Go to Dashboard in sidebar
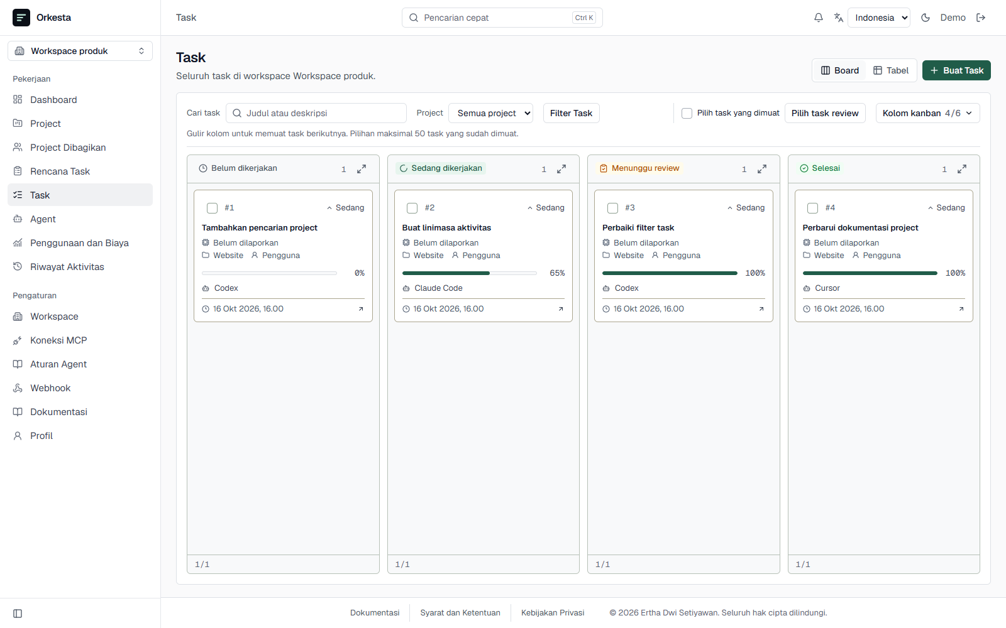1006x628 pixels. point(80,100)
